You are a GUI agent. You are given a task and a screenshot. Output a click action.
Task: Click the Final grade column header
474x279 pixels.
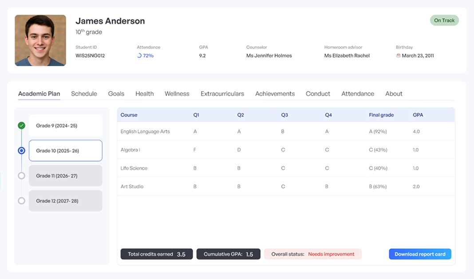point(381,115)
